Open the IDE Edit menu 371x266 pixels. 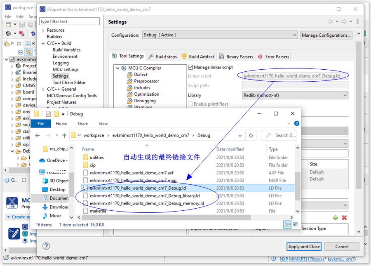tap(20, 16)
